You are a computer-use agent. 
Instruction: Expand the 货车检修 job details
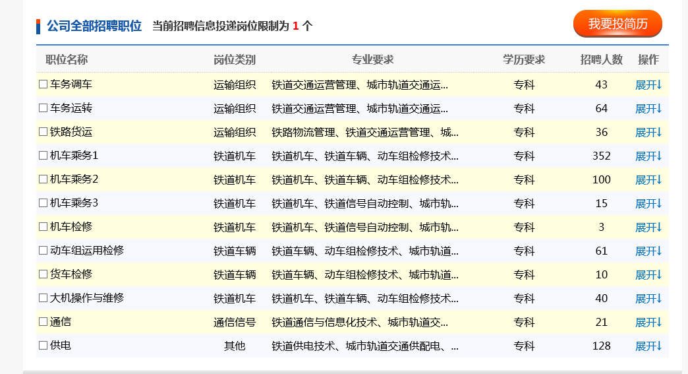tap(648, 275)
